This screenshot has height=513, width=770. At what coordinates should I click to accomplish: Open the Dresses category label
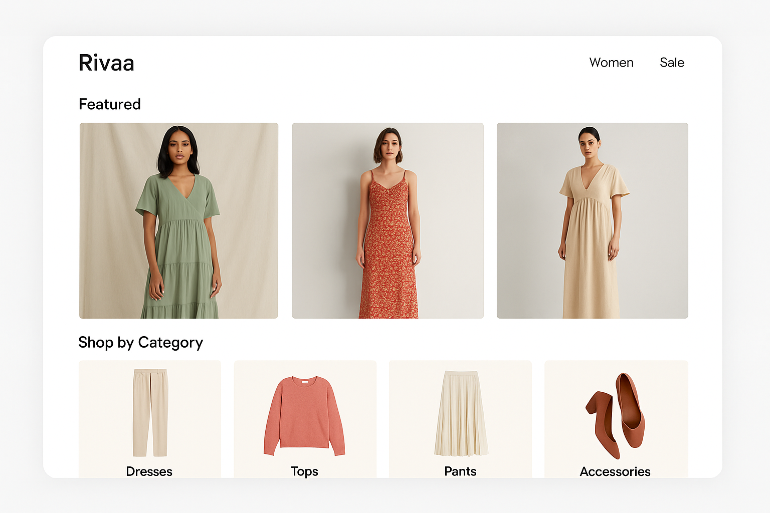pos(149,471)
